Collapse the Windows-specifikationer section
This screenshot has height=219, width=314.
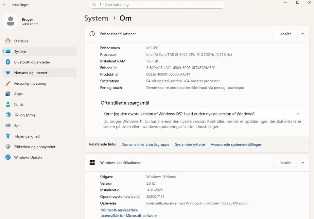(x=303, y=163)
